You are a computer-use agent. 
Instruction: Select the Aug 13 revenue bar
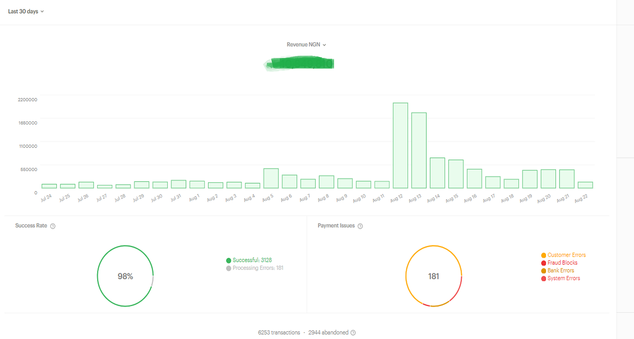point(419,150)
